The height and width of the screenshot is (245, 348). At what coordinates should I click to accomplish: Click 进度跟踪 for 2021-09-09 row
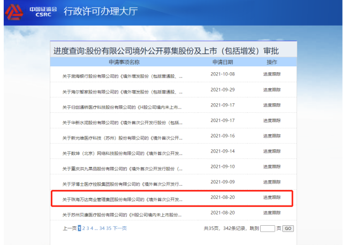(272, 182)
